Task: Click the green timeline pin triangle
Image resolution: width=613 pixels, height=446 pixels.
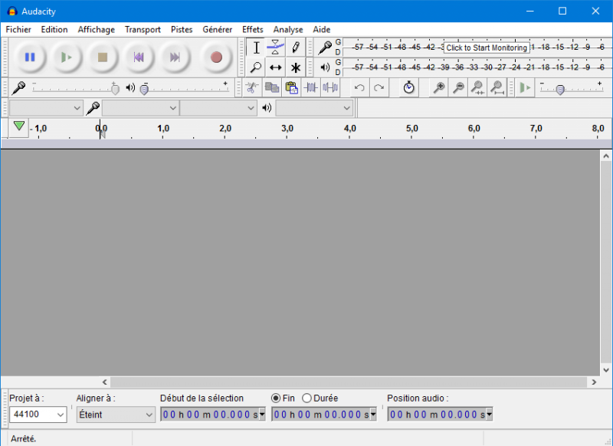Action: [x=18, y=126]
